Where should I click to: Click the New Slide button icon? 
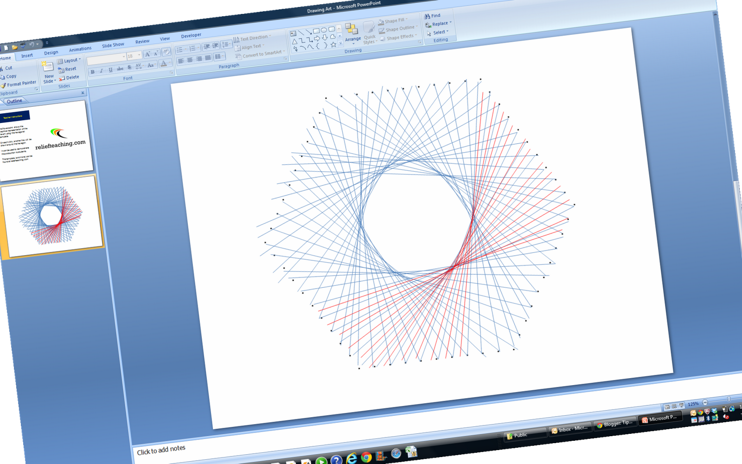(x=47, y=66)
